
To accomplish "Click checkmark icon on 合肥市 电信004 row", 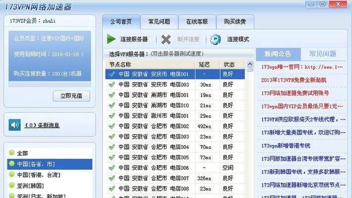I will coord(112,147).
